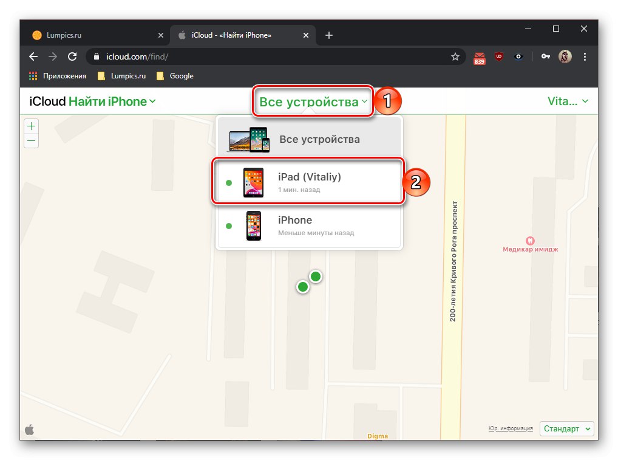Click the all devices group image
This screenshot has height=460, width=618.
pos(250,139)
